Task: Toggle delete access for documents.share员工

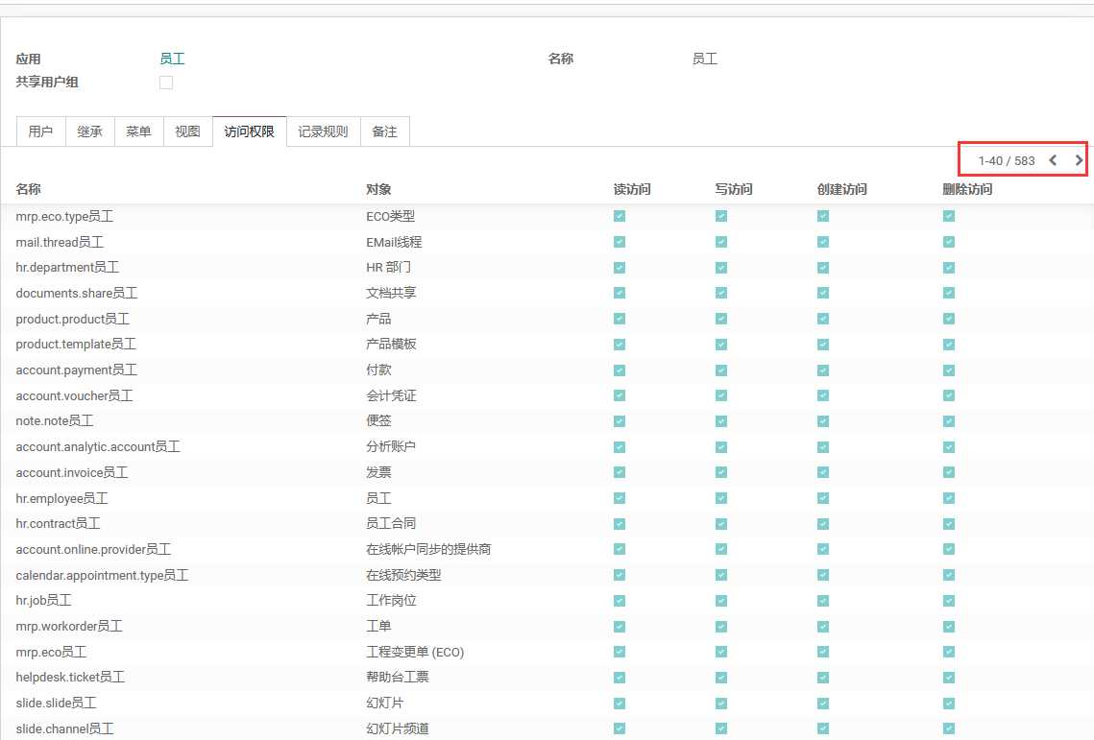Action: (949, 293)
